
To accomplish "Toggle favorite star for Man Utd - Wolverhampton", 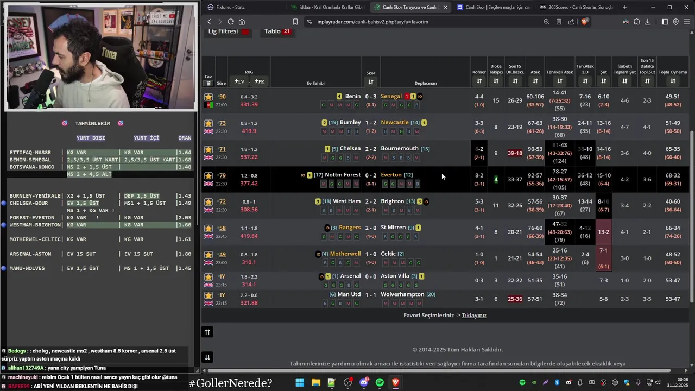I will point(208,295).
